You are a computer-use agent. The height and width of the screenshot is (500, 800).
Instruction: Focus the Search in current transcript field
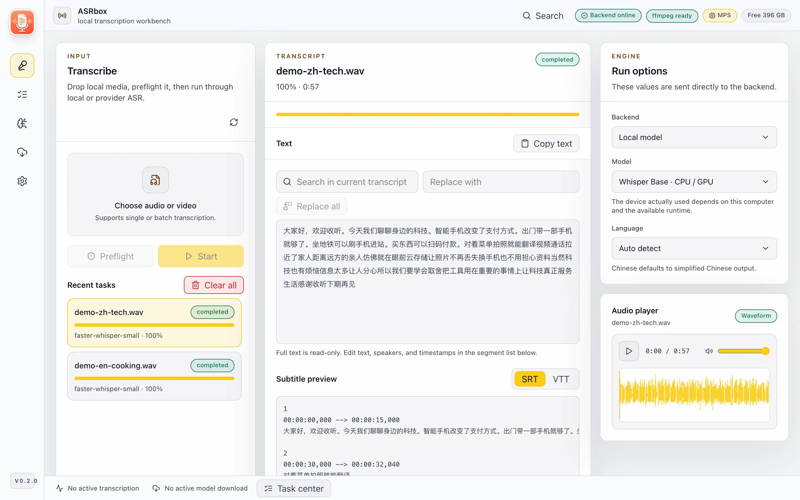[x=347, y=182]
